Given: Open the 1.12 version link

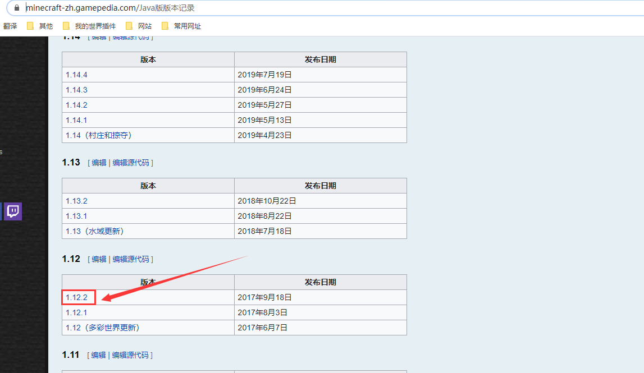Looking at the screenshot, I should 73,328.
